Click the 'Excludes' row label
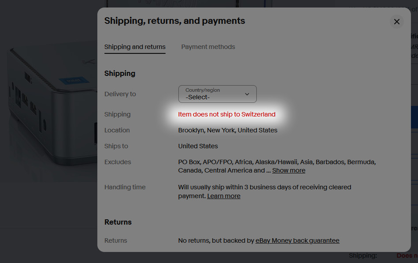This screenshot has width=418, height=263. coord(118,162)
